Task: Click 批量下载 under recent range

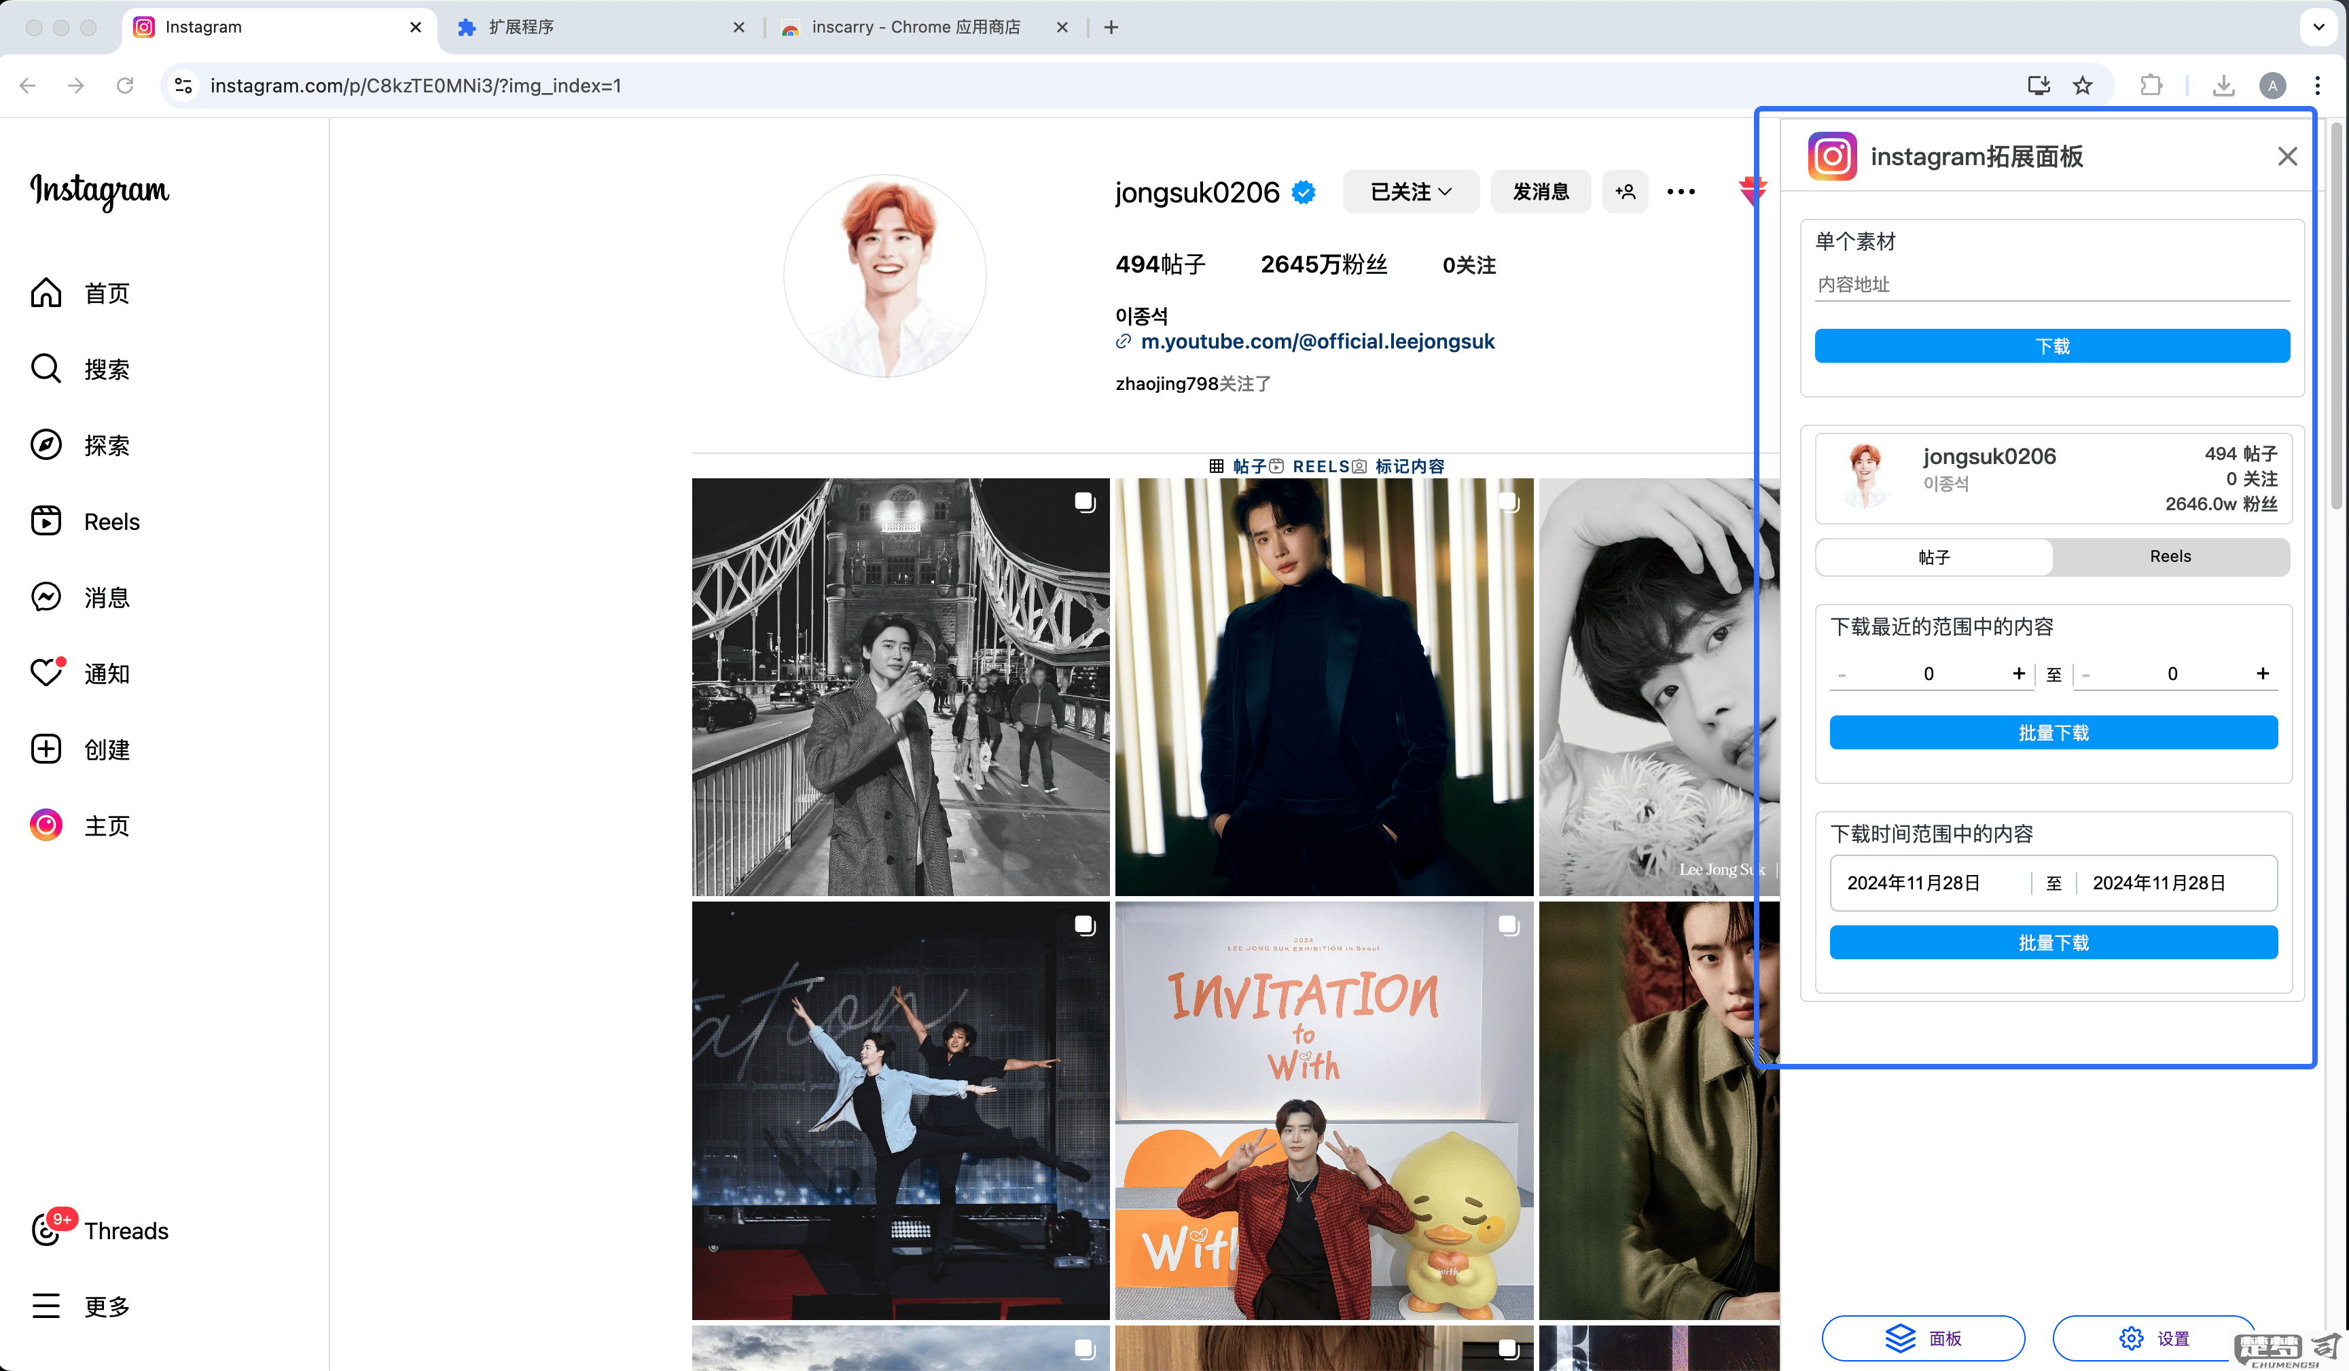Action: pos(2054,732)
